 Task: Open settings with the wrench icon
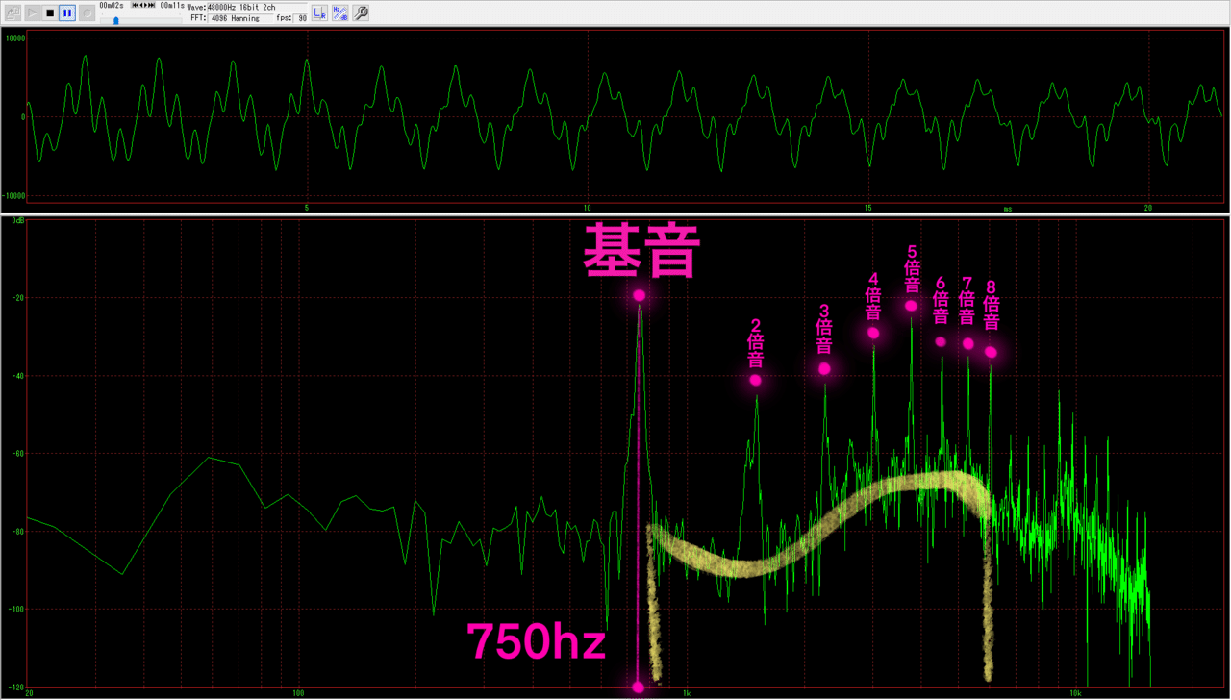pyautogui.click(x=361, y=13)
